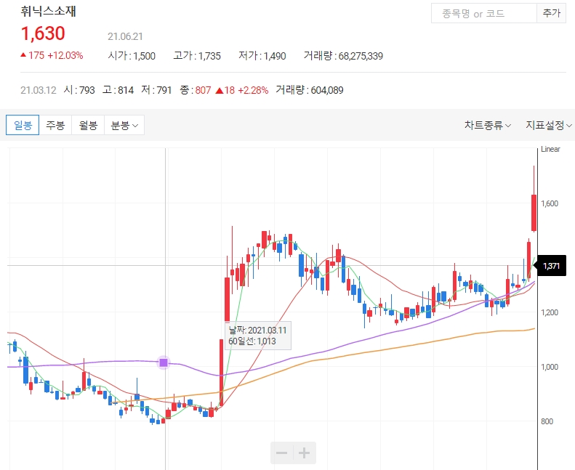Viewport: 575px width, 470px height.
Task: Zoom in chart with plus button
Action: pyautogui.click(x=305, y=453)
